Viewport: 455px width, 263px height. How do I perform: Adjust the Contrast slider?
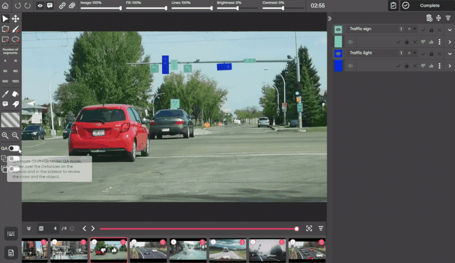(x=283, y=8)
